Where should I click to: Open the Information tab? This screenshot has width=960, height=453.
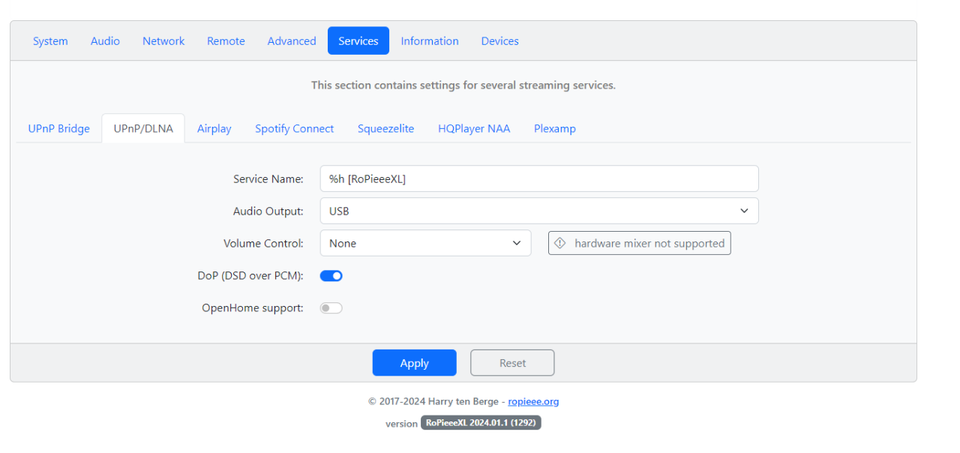(x=430, y=41)
